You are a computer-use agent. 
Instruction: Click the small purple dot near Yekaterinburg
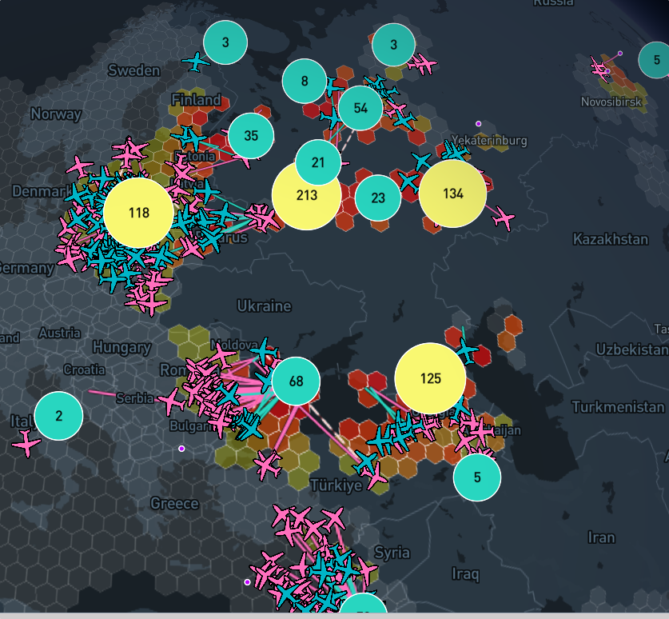[478, 123]
